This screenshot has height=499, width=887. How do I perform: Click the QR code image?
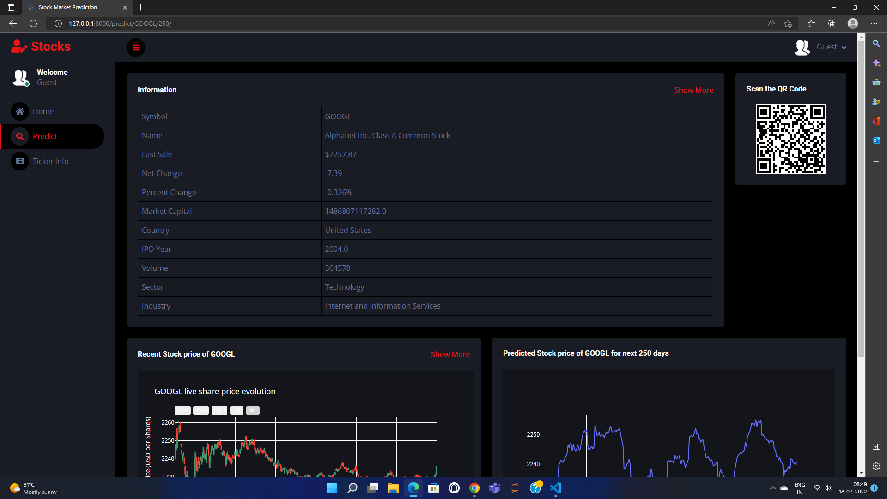(x=790, y=139)
